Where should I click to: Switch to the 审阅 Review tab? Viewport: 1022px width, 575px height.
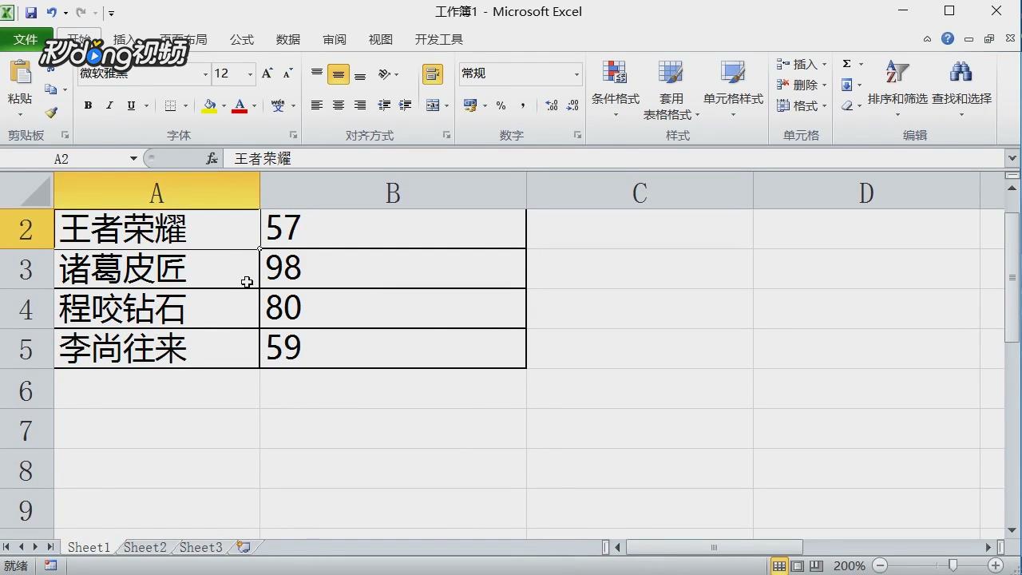point(335,39)
